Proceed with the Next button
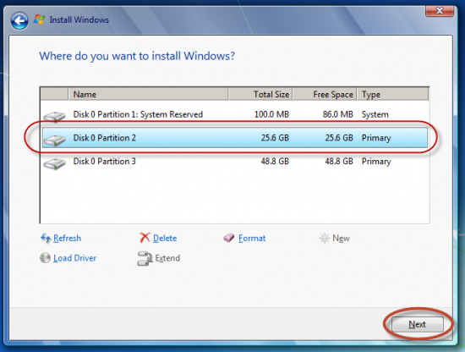 pyautogui.click(x=418, y=324)
